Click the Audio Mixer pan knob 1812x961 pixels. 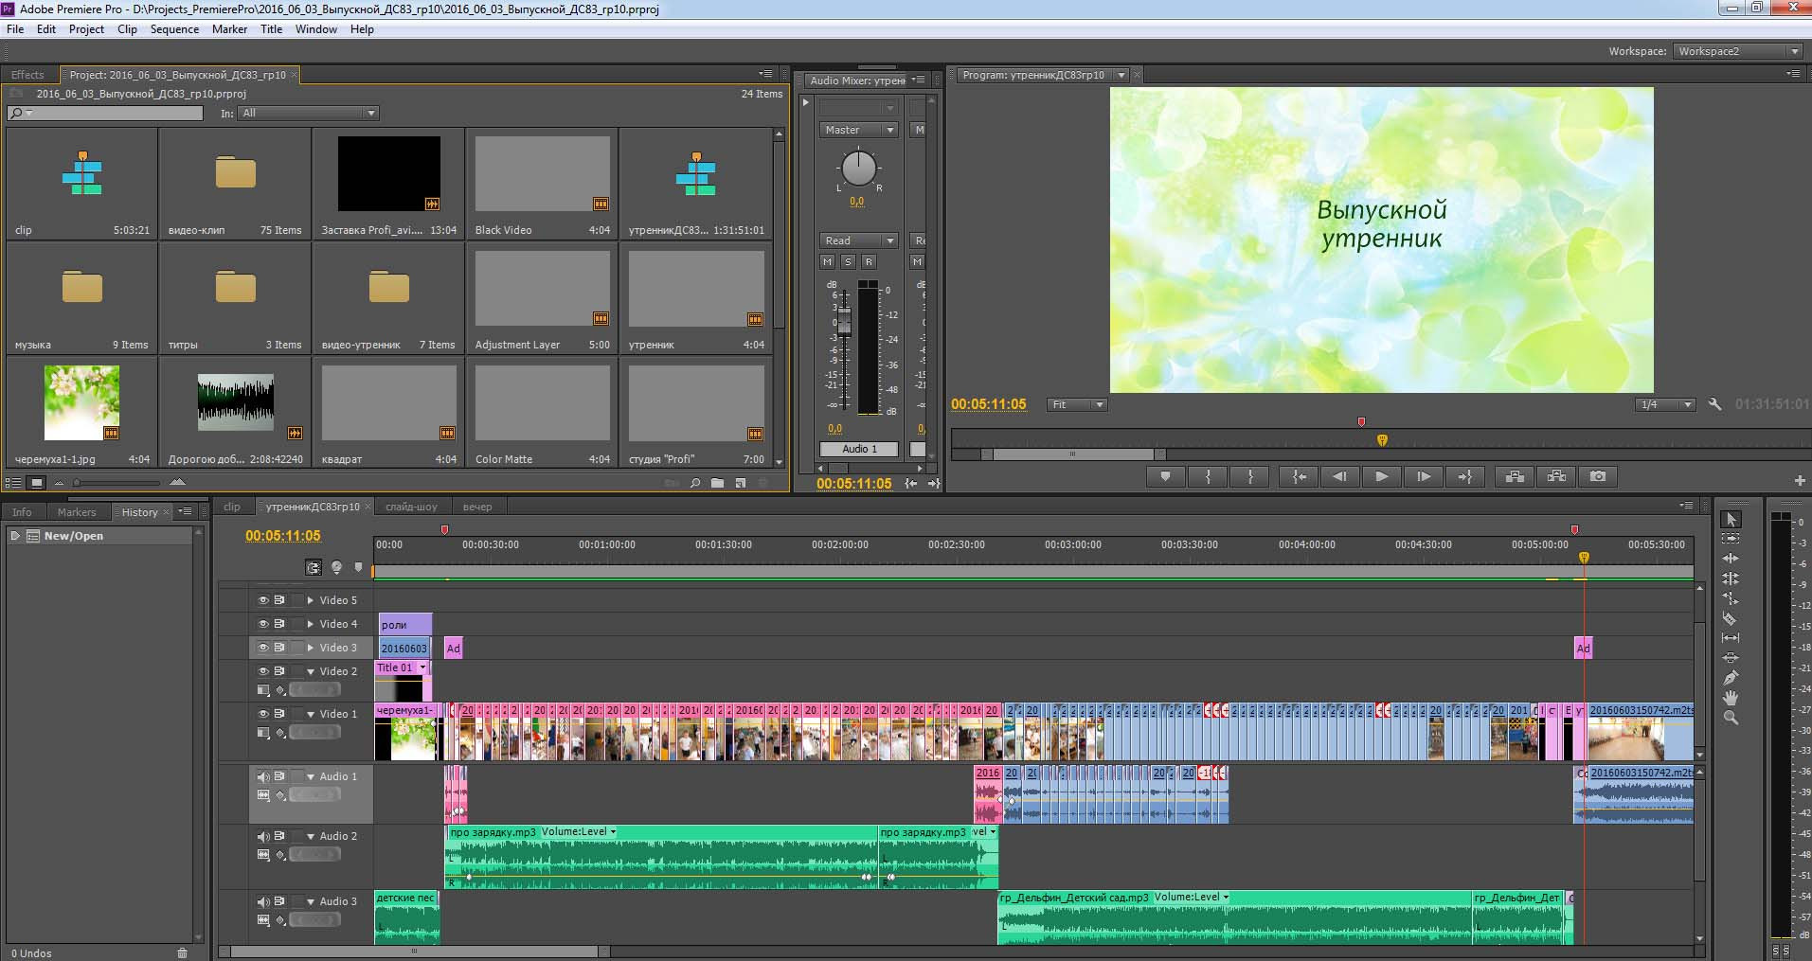858,169
